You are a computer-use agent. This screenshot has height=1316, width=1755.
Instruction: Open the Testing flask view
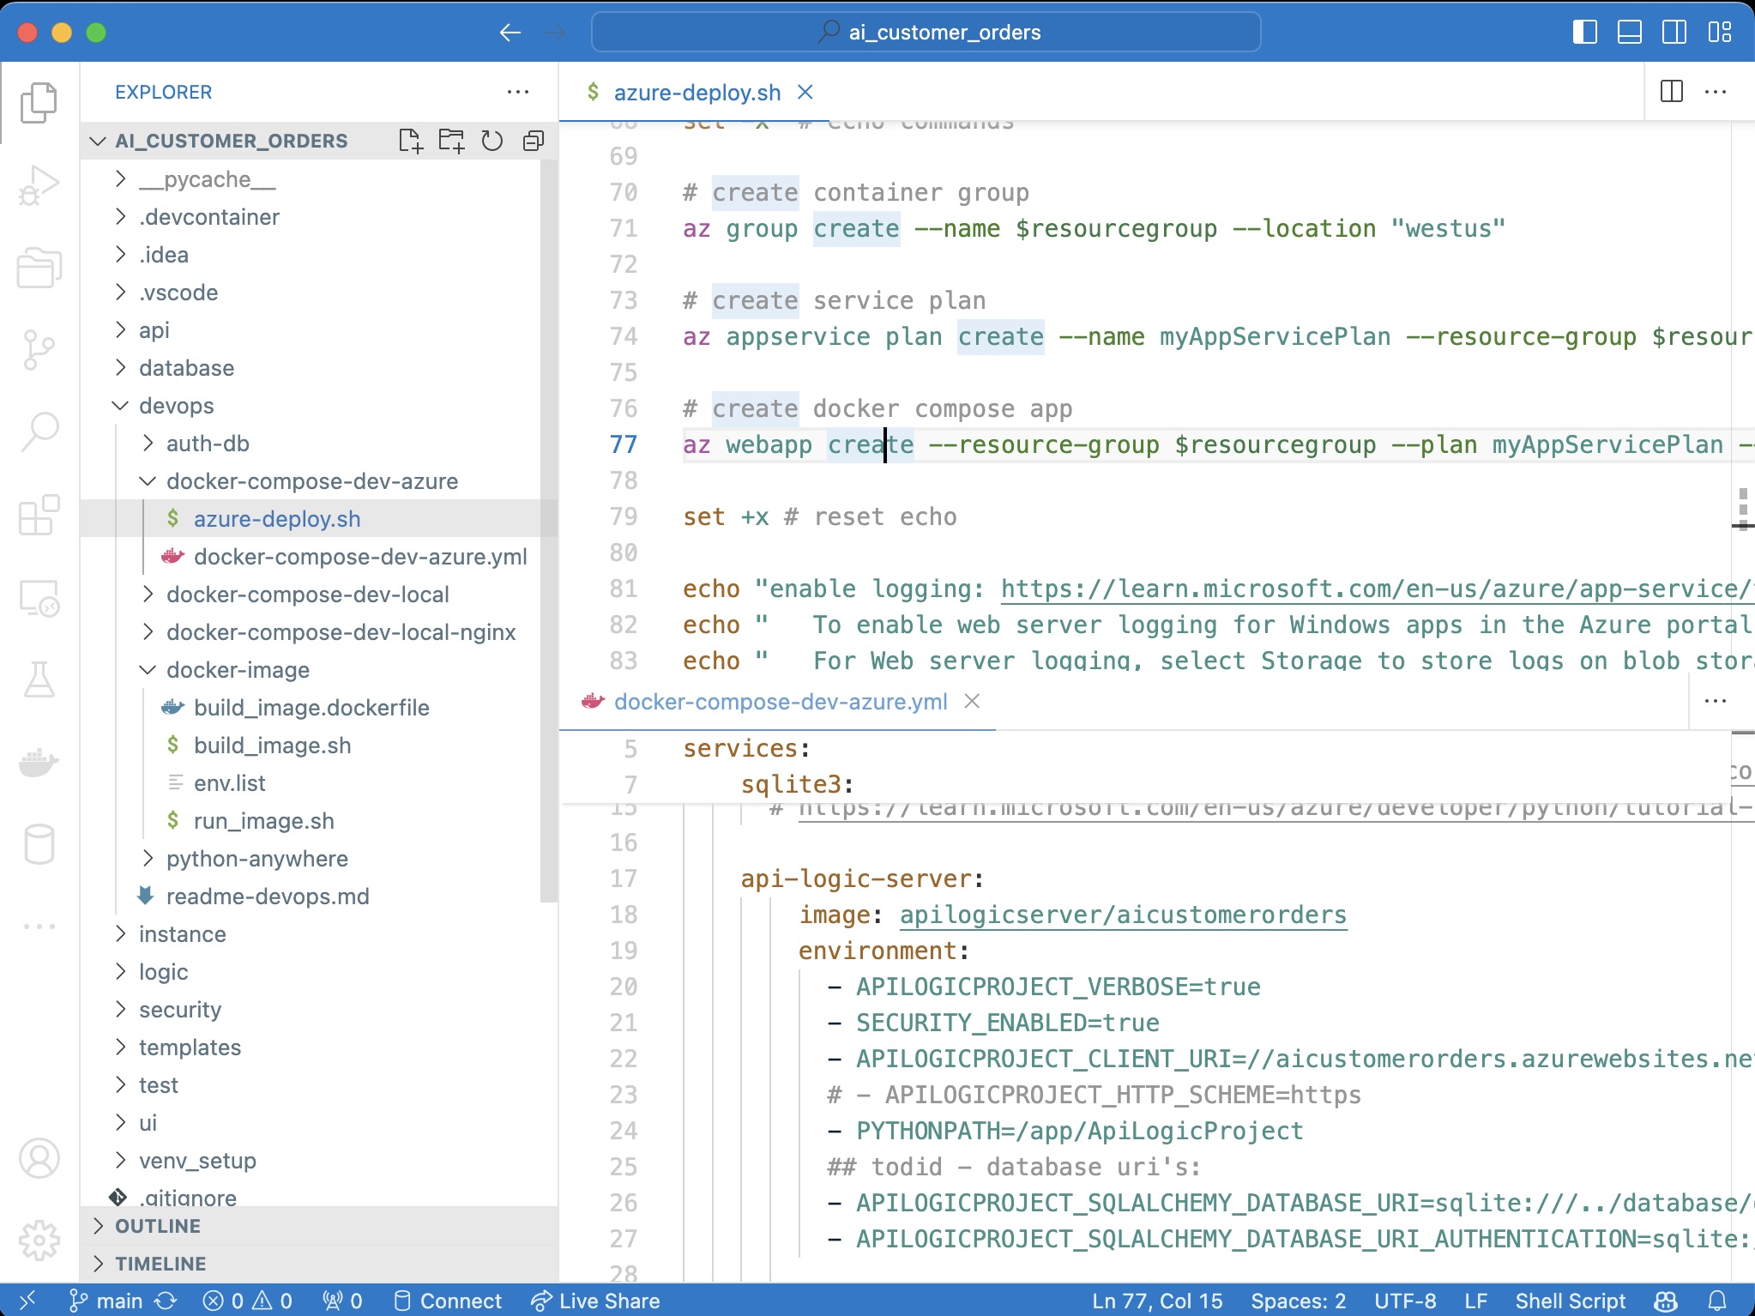(x=39, y=679)
